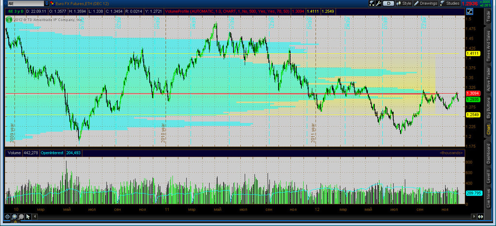Open the Live News side tab
Screen dimensions: 496x226
click(488, 198)
